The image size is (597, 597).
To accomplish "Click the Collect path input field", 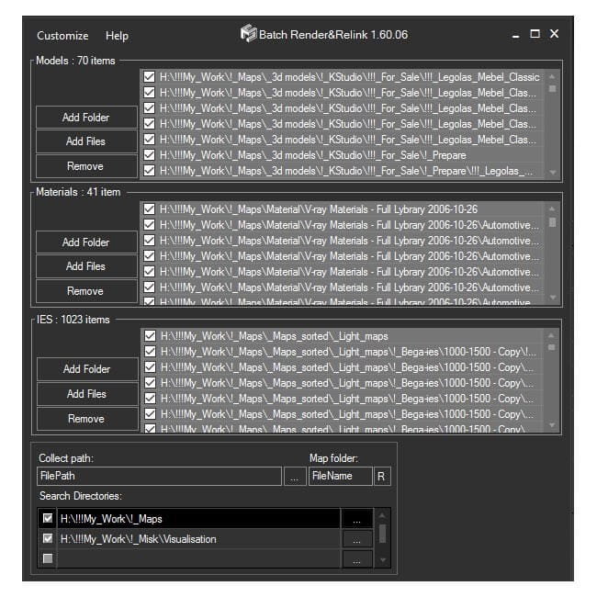I will pyautogui.click(x=158, y=477).
